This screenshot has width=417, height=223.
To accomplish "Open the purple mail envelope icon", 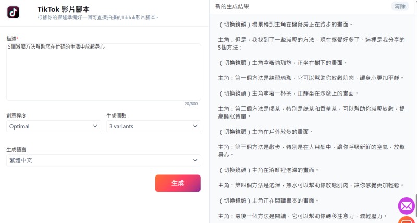I will coord(406,206).
